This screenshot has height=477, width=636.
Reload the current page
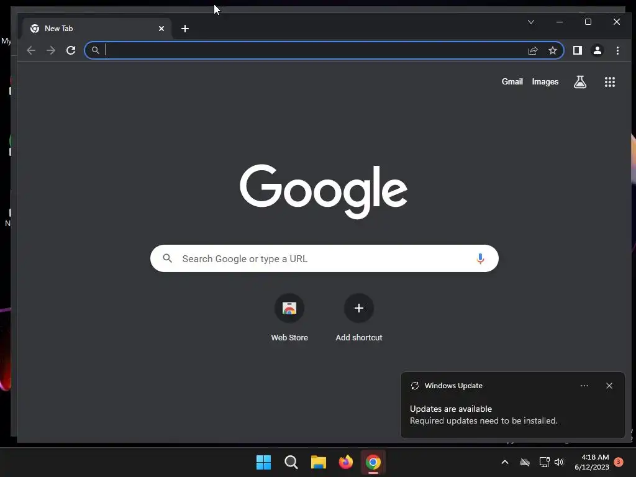pyautogui.click(x=71, y=50)
